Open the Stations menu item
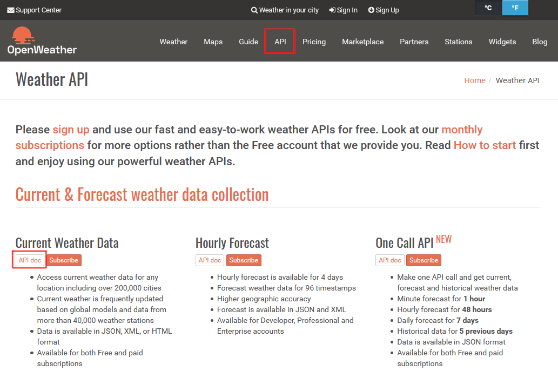This screenshot has height=378, width=558. coord(459,42)
